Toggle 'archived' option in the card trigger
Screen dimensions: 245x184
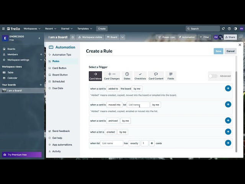coord(113,121)
